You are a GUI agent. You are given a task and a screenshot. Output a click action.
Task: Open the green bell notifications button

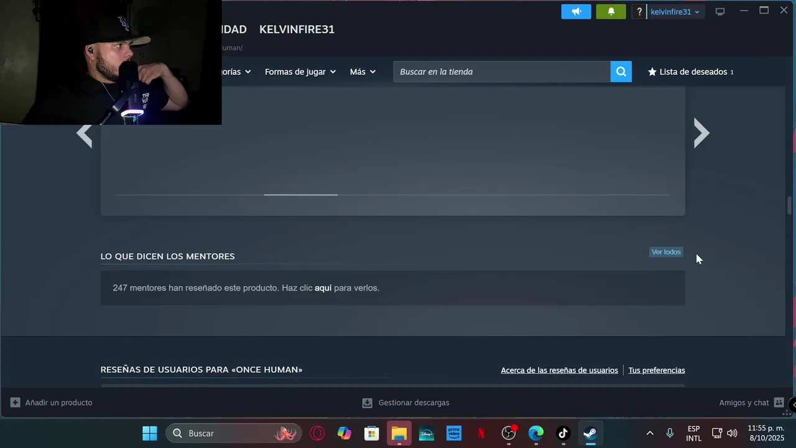(611, 12)
